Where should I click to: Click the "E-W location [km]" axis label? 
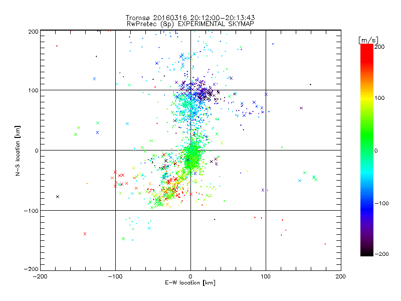click(190, 283)
